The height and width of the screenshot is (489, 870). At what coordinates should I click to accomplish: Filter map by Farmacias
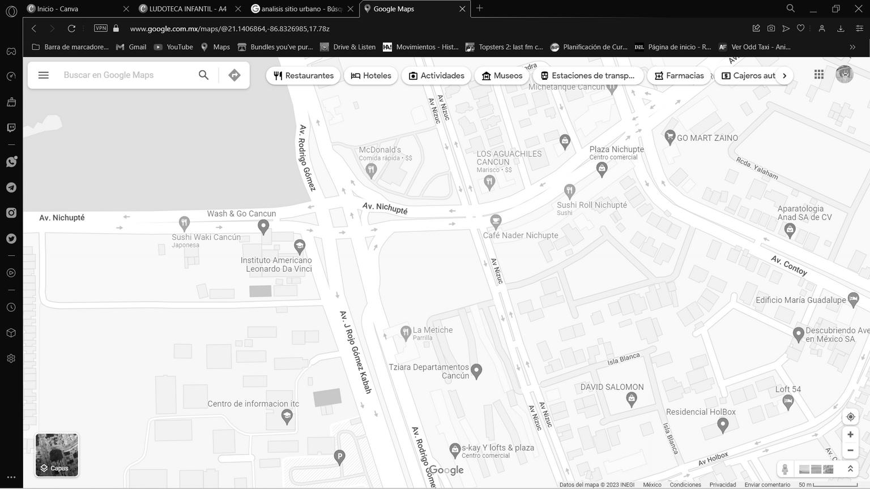[679, 75]
